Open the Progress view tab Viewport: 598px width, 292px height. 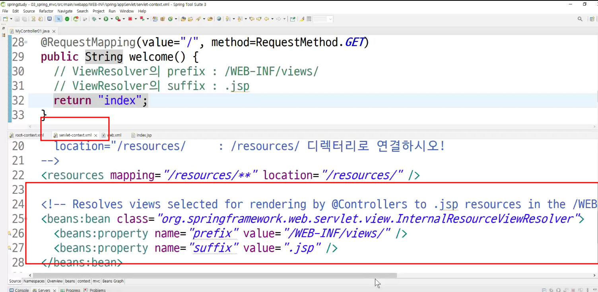70,290
